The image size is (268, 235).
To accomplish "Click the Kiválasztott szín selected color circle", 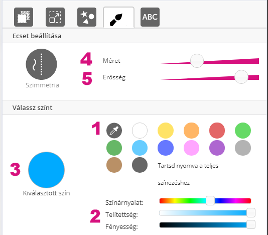I will pos(46,170).
